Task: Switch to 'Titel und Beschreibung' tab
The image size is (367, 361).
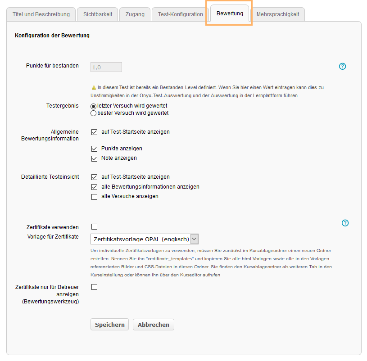Action: (x=41, y=14)
